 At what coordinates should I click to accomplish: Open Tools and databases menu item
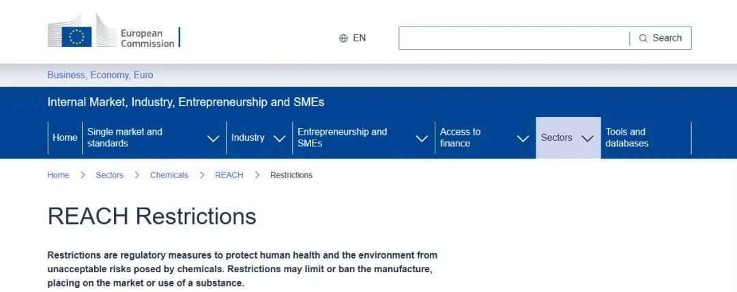[x=626, y=137]
